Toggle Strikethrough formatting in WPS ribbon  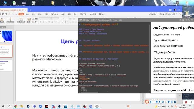49,22
